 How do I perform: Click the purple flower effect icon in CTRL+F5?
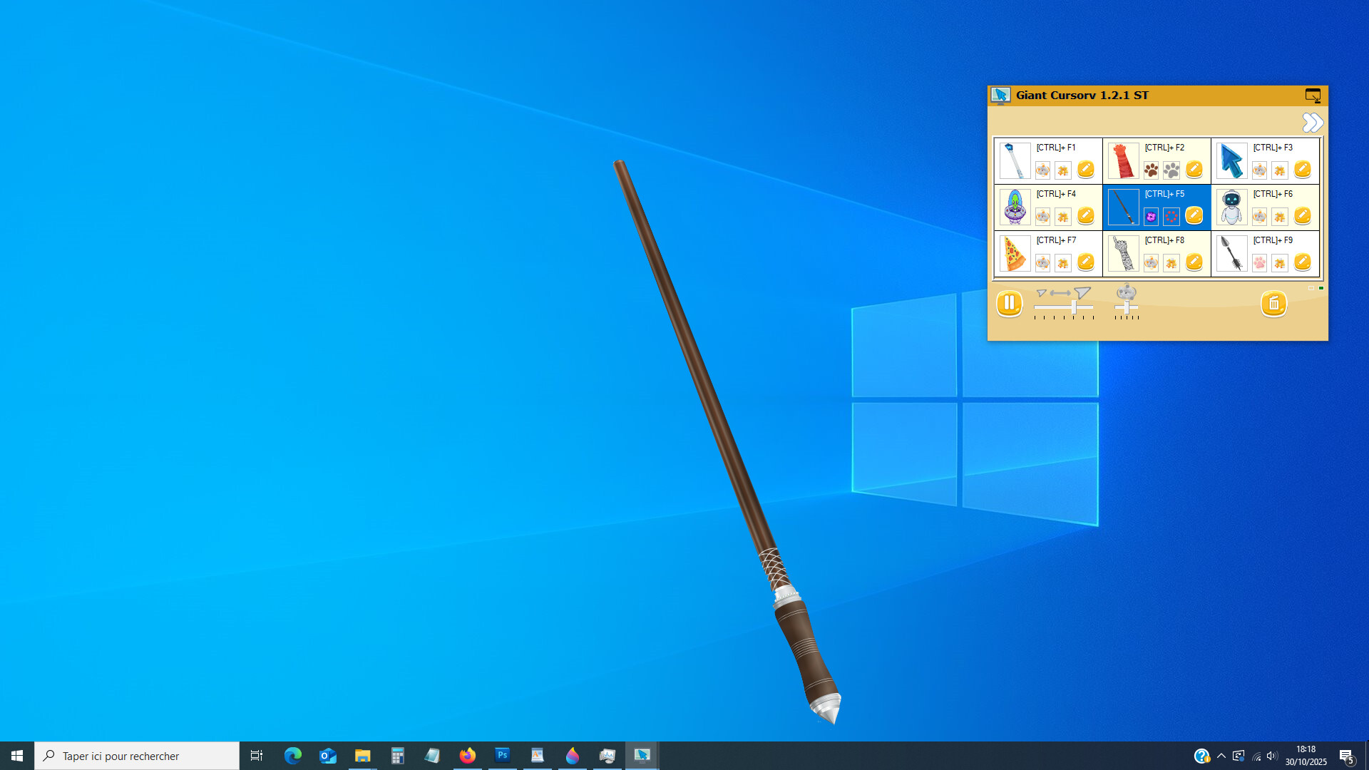coord(1151,216)
